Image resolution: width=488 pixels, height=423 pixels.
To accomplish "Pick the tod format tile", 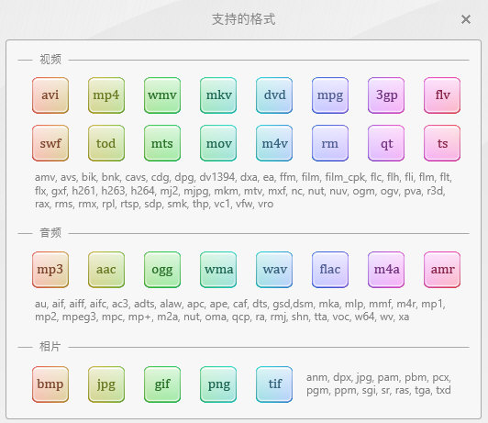I will [x=106, y=143].
